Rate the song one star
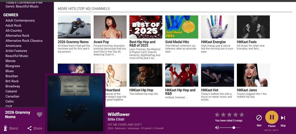Viewport: 296px width, 134px height. [x=217, y=114]
